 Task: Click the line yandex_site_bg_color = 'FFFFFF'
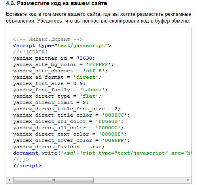click(x=63, y=64)
